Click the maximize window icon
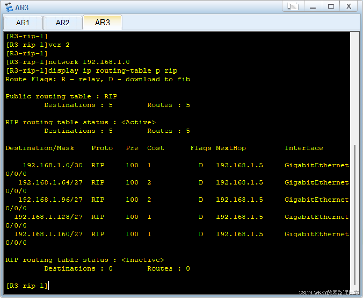Image resolution: width=363 pixels, height=298 pixels. click(x=331, y=6)
